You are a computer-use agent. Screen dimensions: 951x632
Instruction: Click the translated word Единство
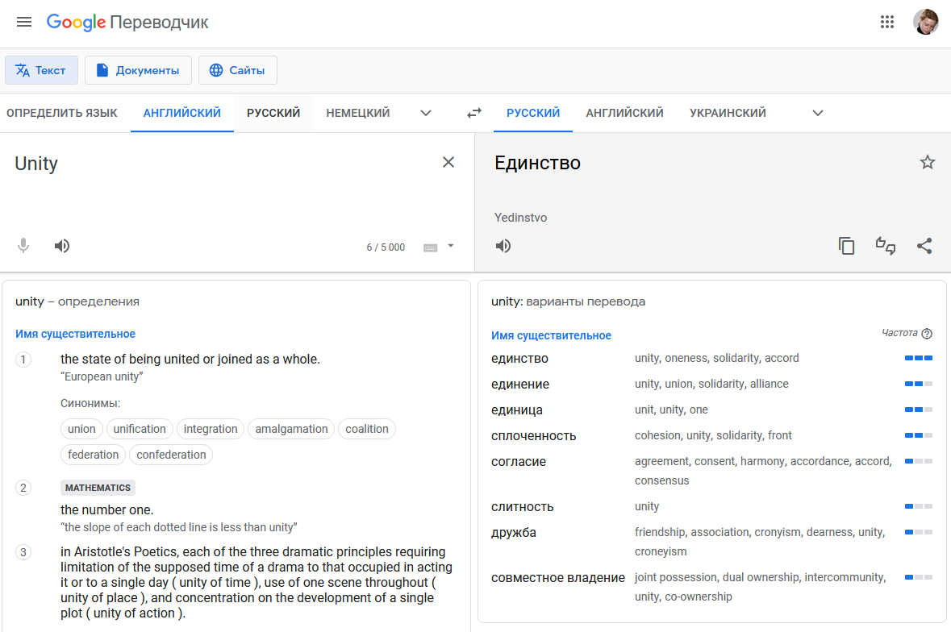tap(537, 163)
